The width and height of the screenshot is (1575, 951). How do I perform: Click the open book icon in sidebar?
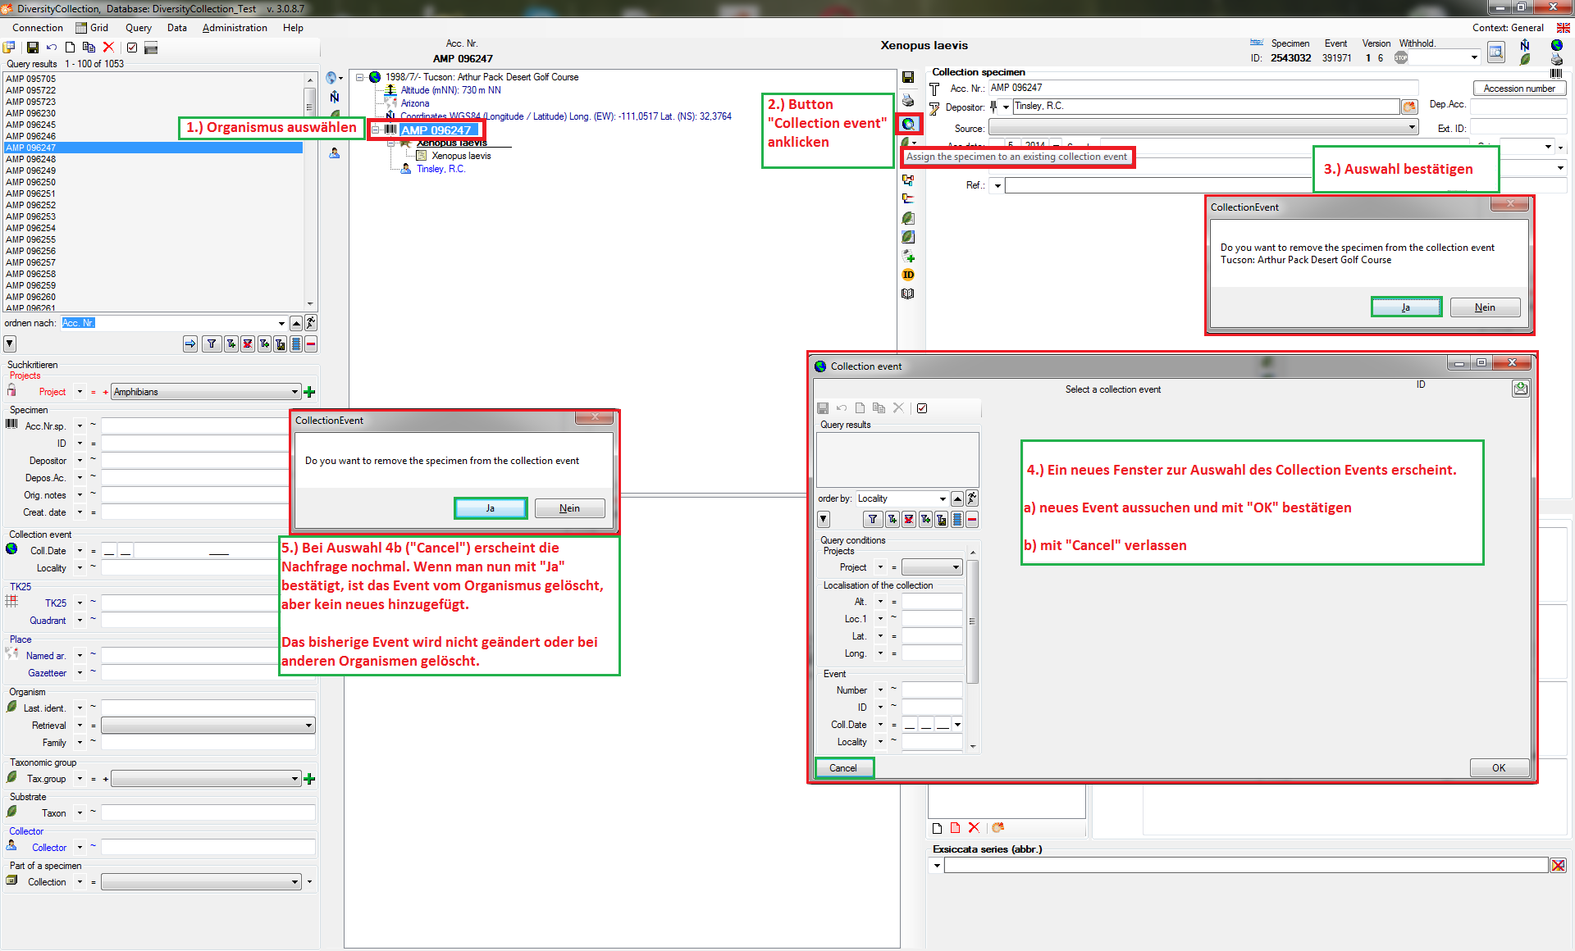(x=908, y=293)
